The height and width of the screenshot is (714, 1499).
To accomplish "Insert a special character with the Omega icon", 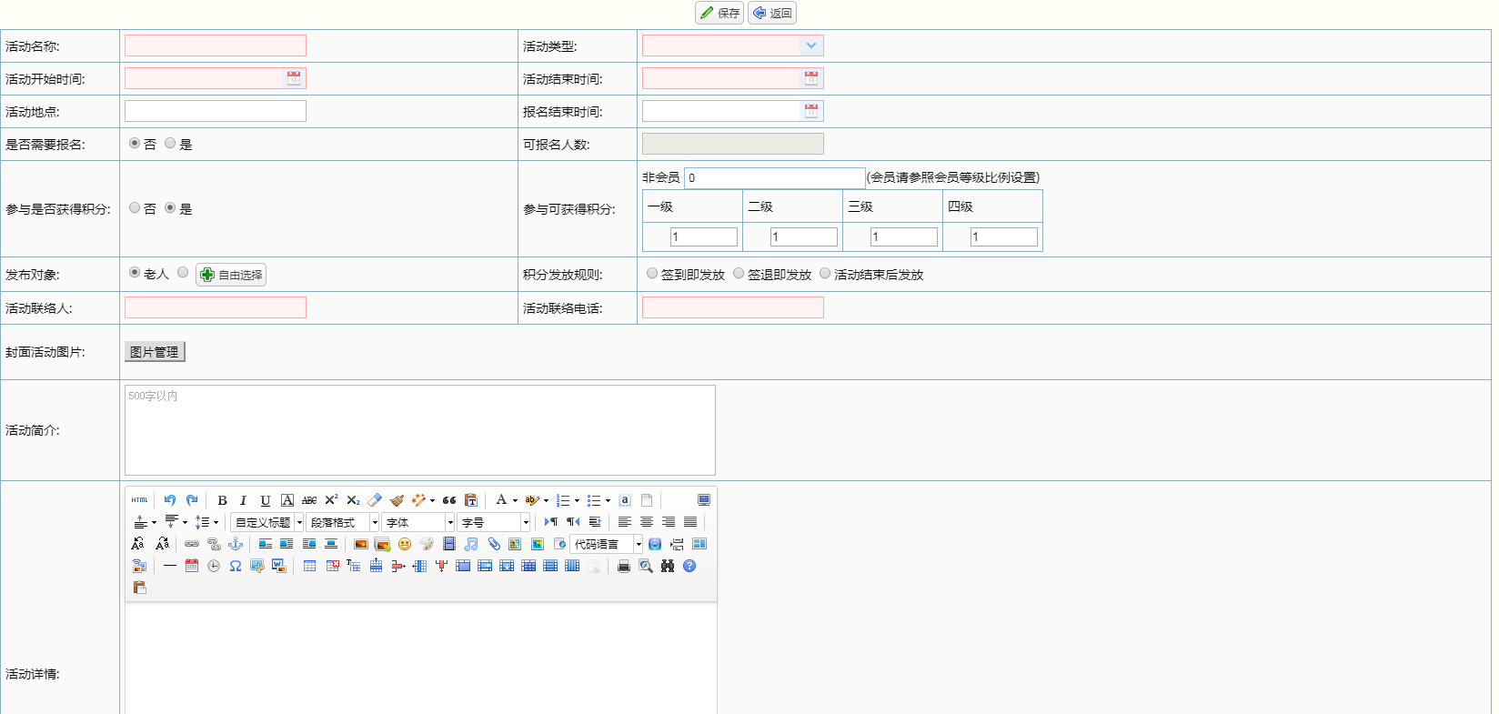I will pyautogui.click(x=236, y=566).
